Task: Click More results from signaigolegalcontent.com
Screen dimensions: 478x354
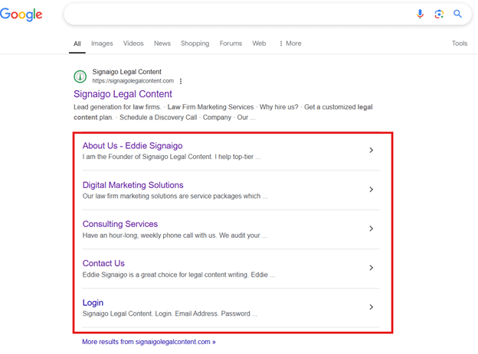Action: pyautogui.click(x=149, y=342)
